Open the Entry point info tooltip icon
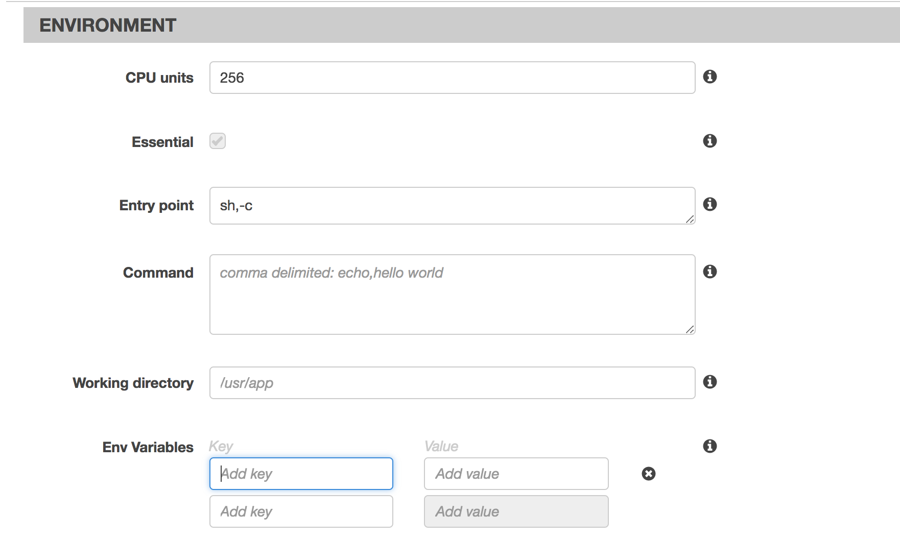This screenshot has height=540, width=900. coord(710,204)
